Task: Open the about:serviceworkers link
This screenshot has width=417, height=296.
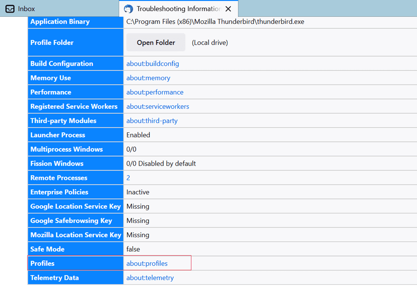Action: 158,106
